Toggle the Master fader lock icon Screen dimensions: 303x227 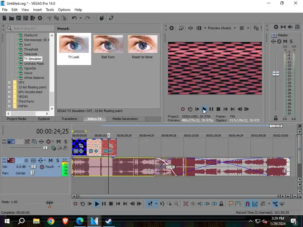276,118
